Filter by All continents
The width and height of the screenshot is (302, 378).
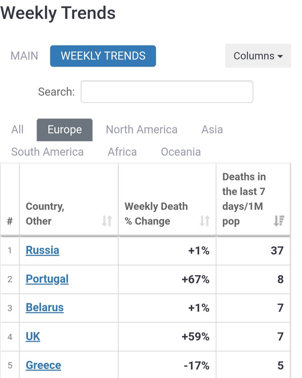coord(18,129)
